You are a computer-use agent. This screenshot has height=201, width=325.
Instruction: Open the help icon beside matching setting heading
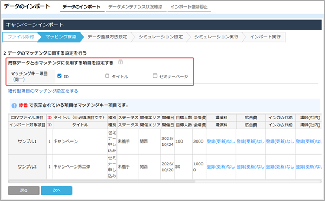click(120, 62)
